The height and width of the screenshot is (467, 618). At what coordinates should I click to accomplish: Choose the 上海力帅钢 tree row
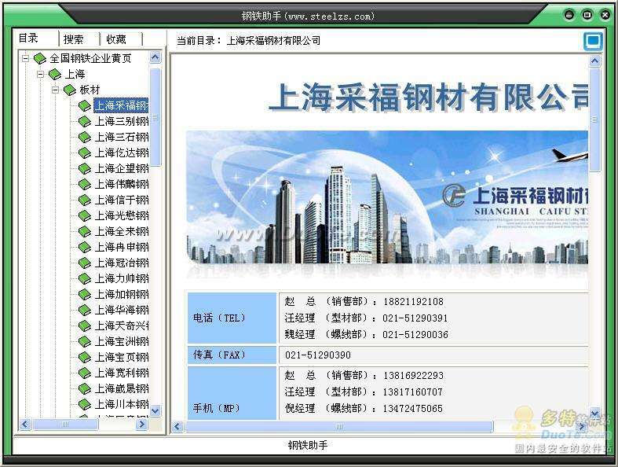tap(122, 278)
